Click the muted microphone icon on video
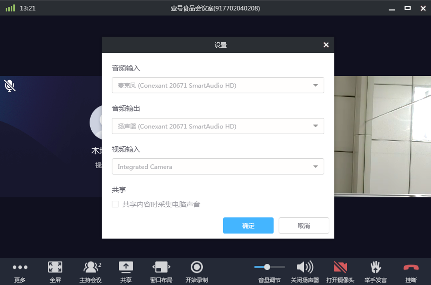 coord(10,86)
